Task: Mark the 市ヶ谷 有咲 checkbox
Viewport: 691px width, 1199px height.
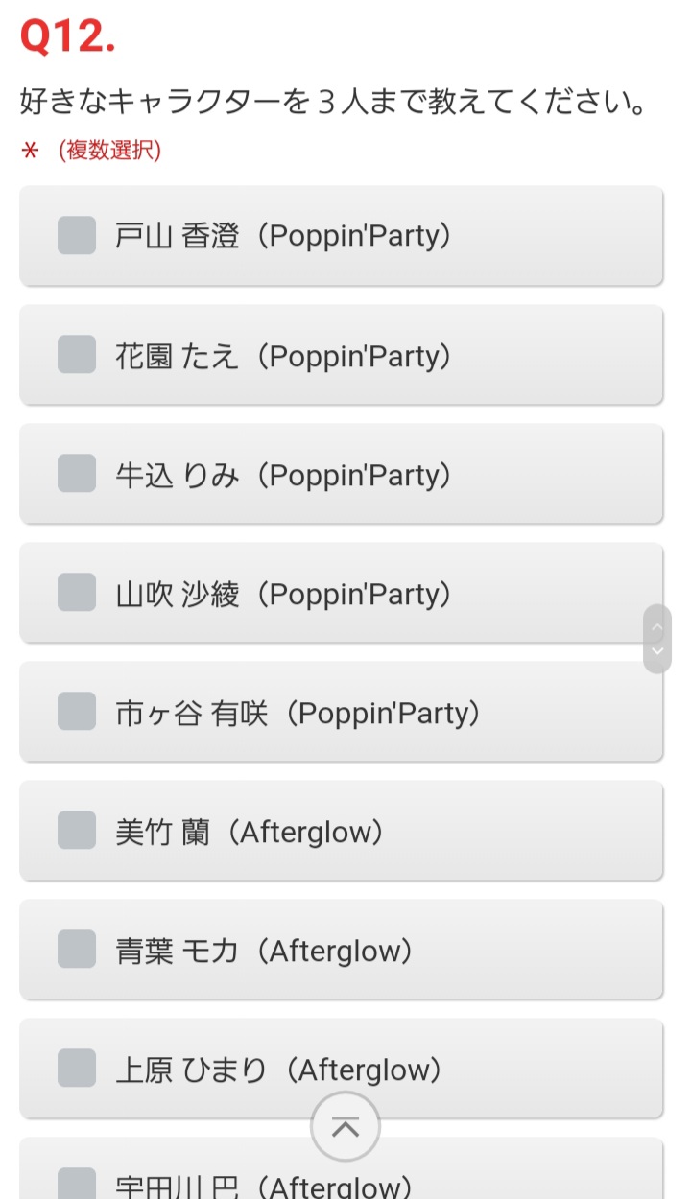Action: pyautogui.click(x=77, y=712)
